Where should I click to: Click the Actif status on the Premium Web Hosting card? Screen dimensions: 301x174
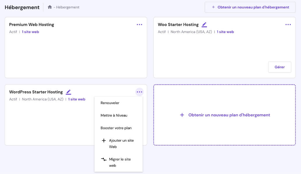(13, 32)
